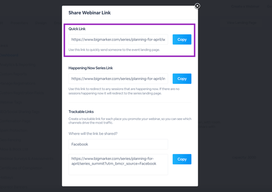Copy the Facebook trackable link
The image size is (272, 192).
tap(182, 159)
